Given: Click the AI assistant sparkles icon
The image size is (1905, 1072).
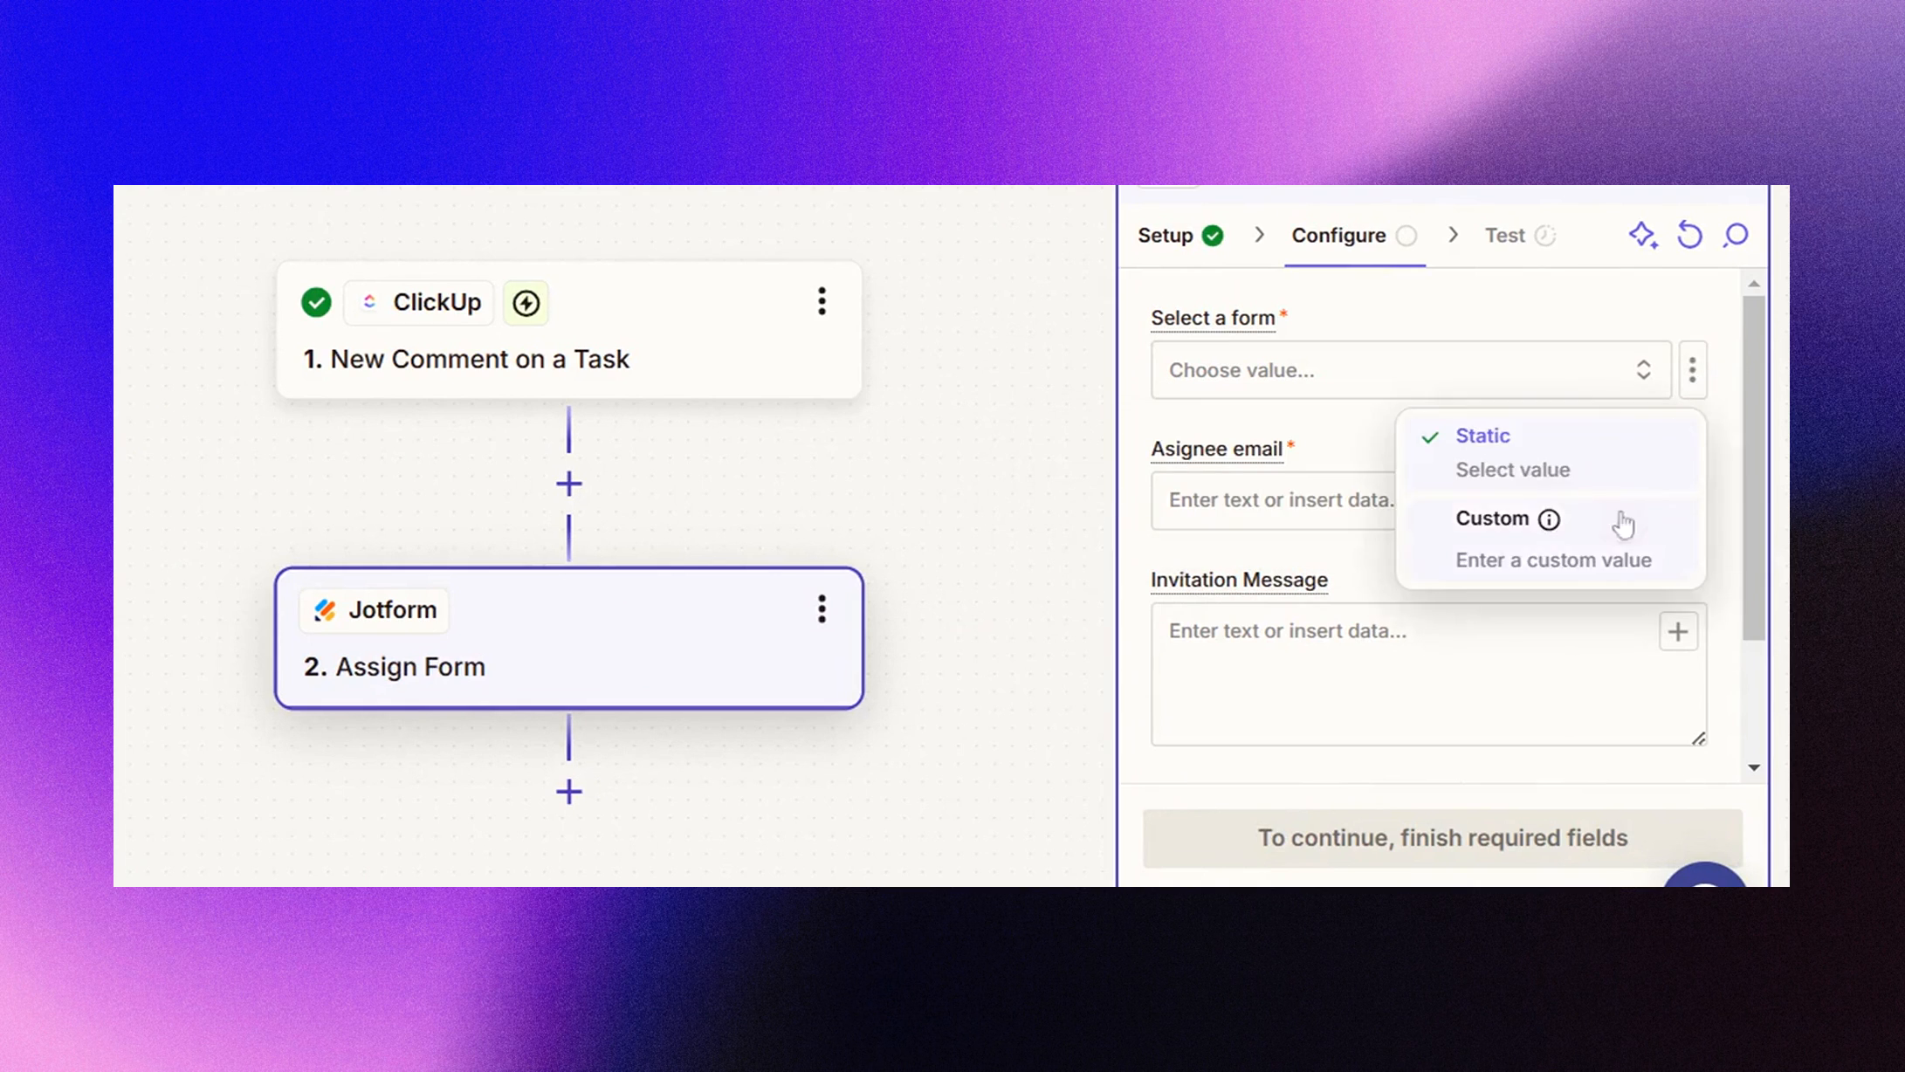Looking at the screenshot, I should (x=1644, y=235).
